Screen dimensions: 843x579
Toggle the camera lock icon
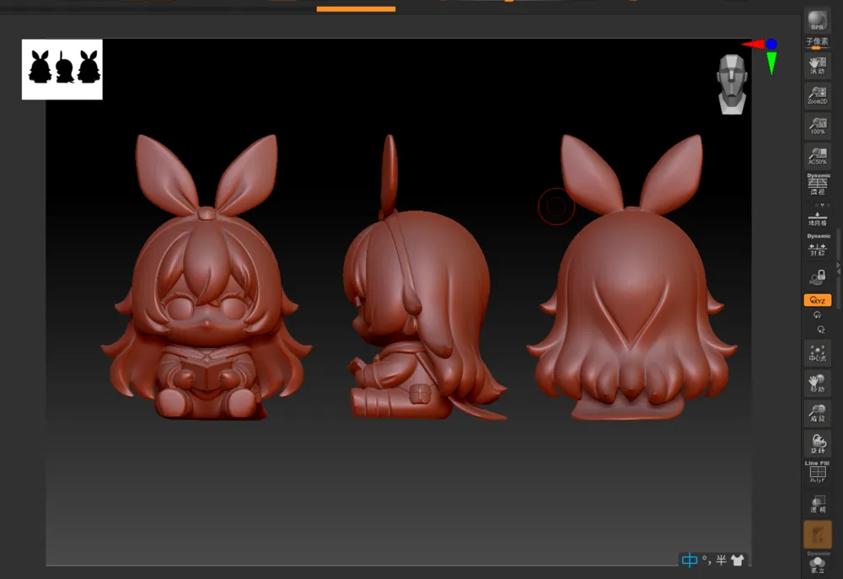pos(818,277)
